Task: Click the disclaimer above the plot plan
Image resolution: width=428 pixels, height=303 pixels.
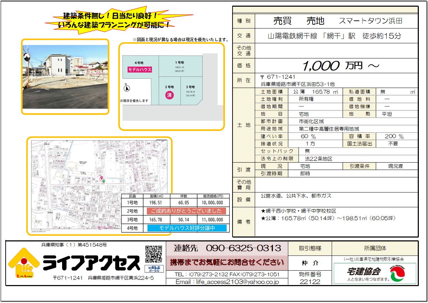Action: coord(180,40)
